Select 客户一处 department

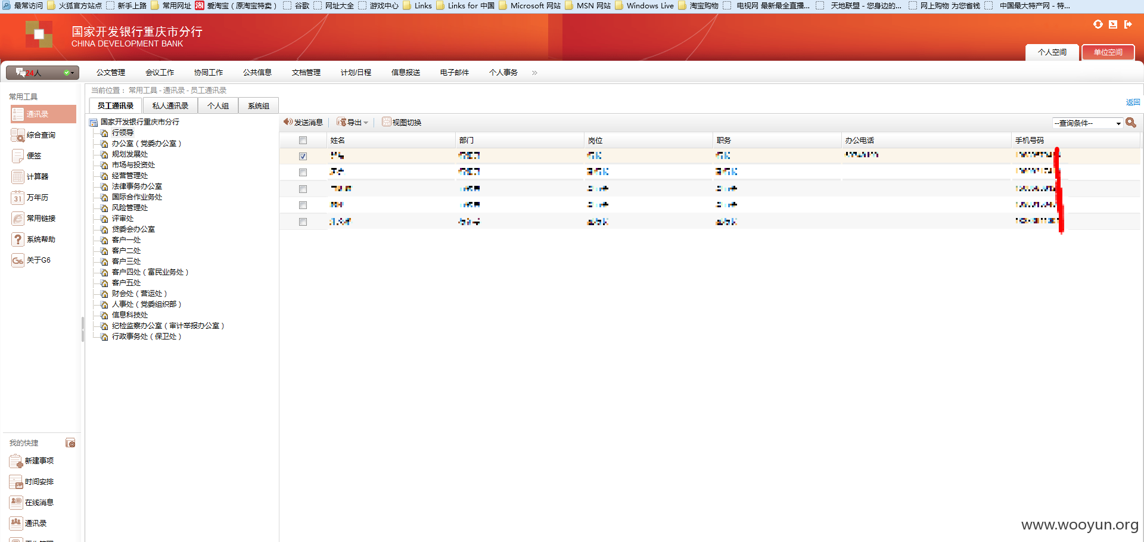point(126,240)
